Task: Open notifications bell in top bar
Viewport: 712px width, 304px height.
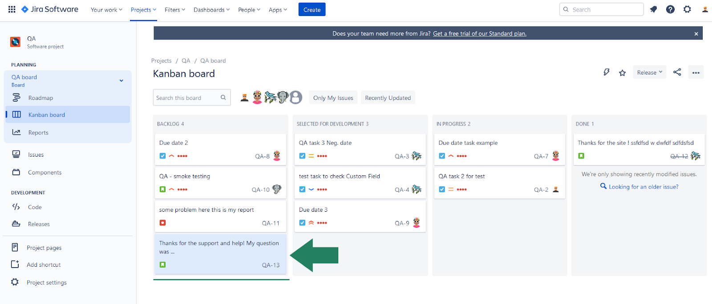Action: (653, 9)
